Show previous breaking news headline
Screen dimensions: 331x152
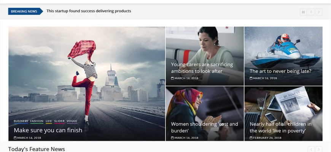click(311, 12)
